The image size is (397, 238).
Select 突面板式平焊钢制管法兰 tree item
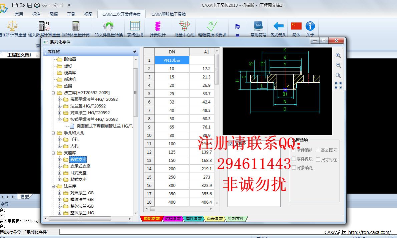[x=105, y=126]
